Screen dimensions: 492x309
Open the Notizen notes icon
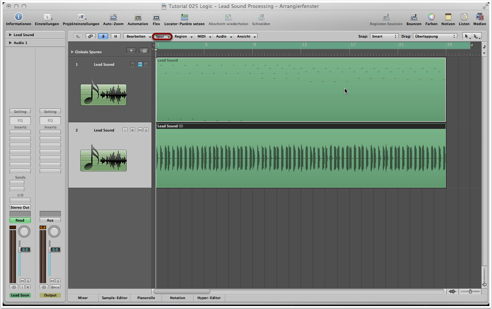(x=448, y=17)
